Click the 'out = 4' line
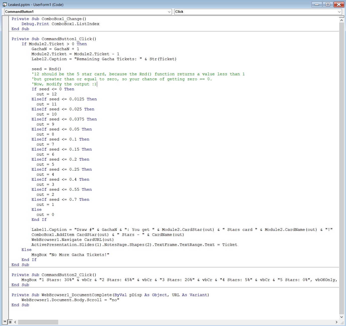The height and width of the screenshot is (326, 346). (45, 174)
